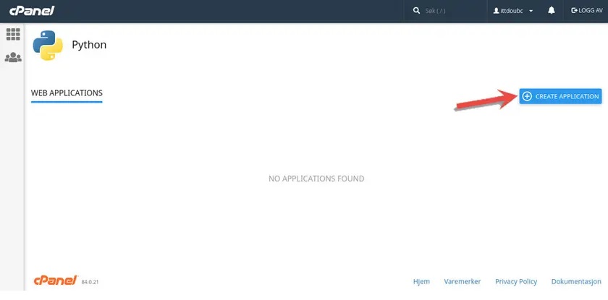Open the user manager people icon
Image resolution: width=608 pixels, height=300 pixels.
13,57
